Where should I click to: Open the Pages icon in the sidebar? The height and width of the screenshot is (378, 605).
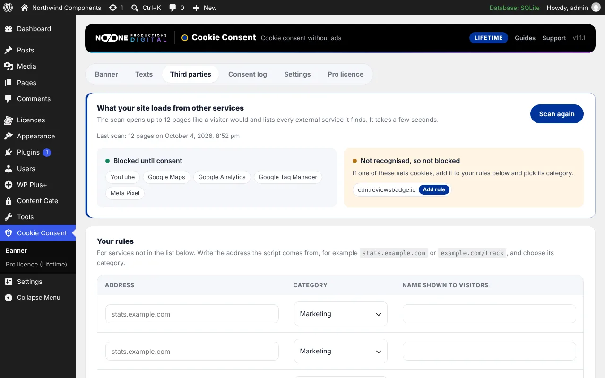pyautogui.click(x=9, y=83)
